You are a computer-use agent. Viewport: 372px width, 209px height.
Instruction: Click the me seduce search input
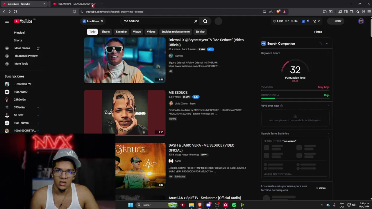(158, 21)
